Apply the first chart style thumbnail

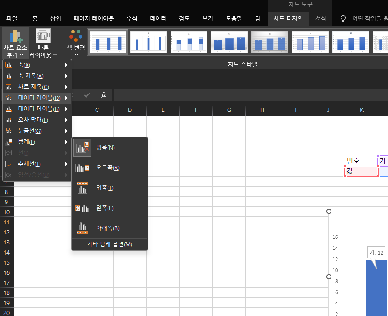(108, 42)
